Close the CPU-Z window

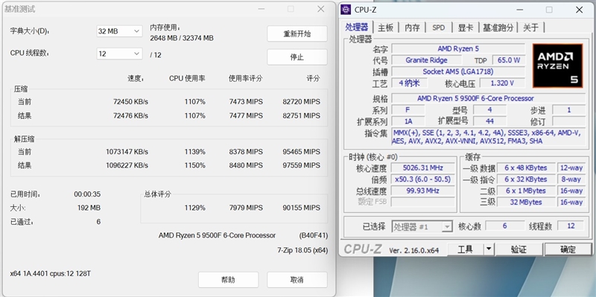pyautogui.click(x=579, y=10)
